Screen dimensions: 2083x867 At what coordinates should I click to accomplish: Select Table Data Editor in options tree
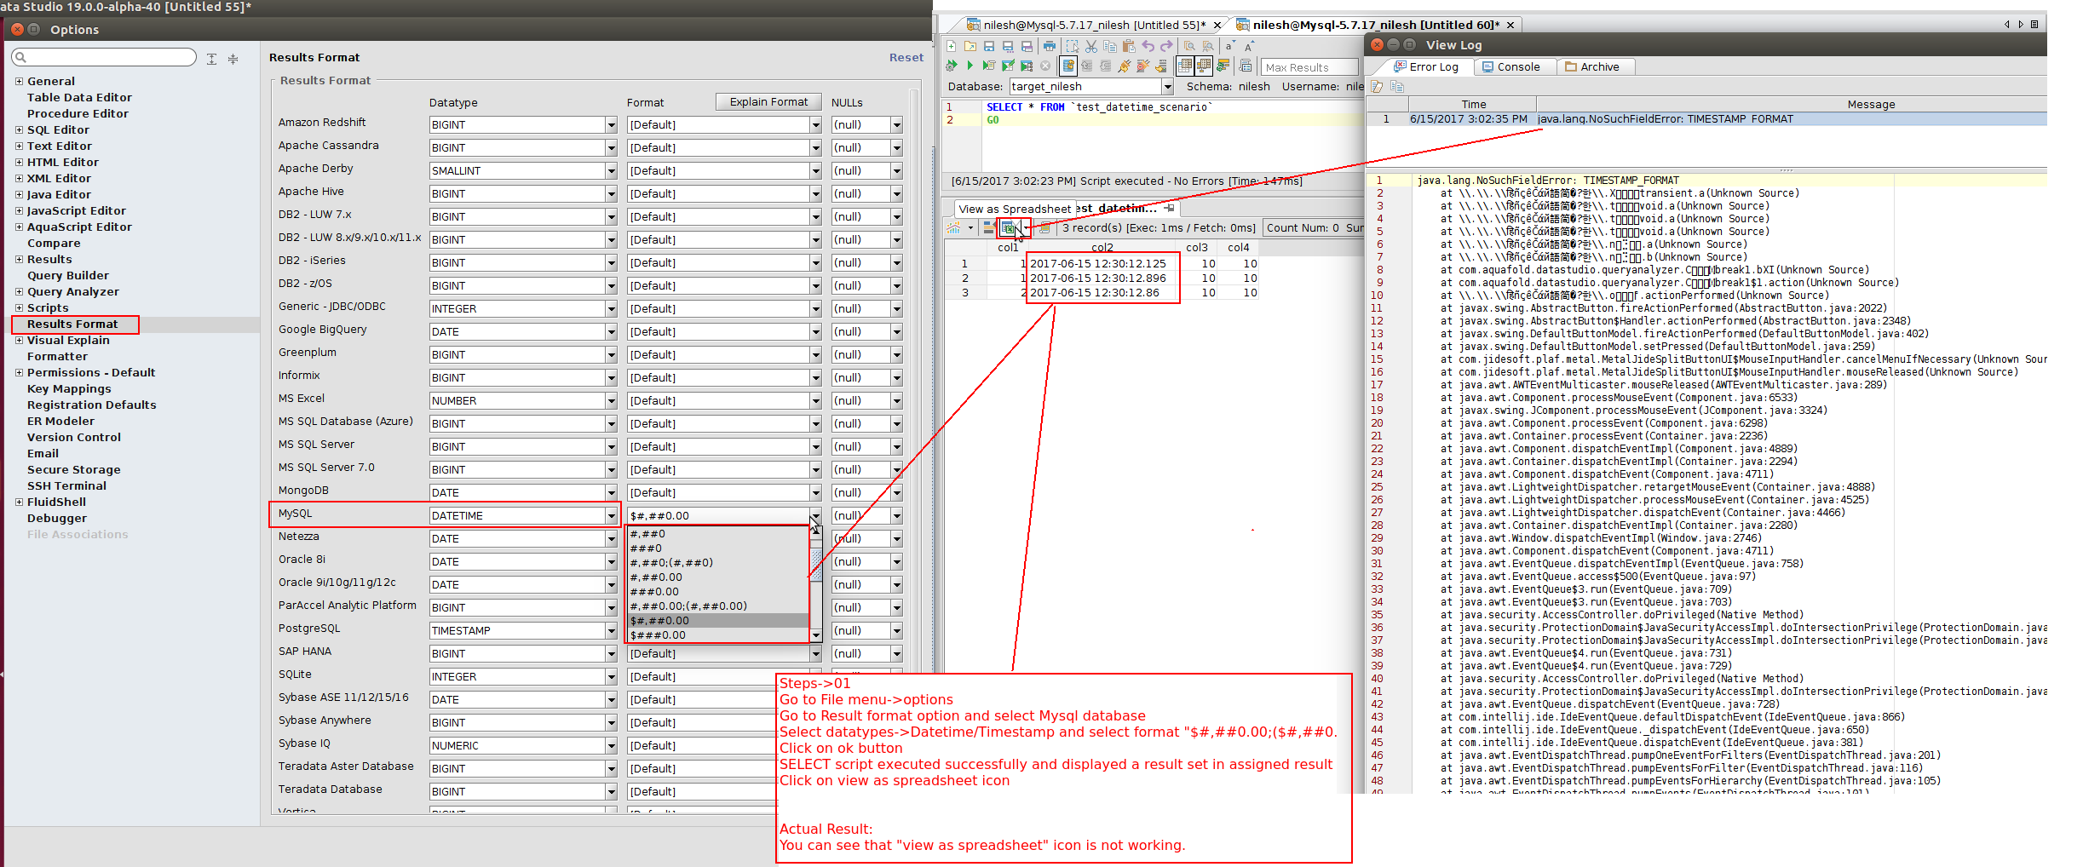[79, 98]
